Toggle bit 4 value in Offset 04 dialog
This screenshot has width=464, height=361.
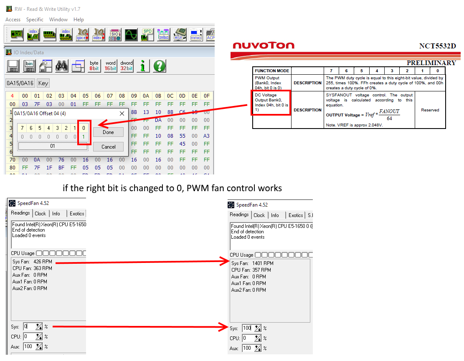[48, 136]
